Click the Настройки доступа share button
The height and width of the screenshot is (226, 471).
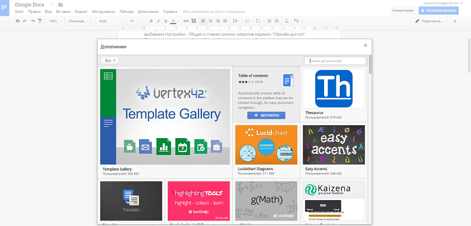[438, 10]
